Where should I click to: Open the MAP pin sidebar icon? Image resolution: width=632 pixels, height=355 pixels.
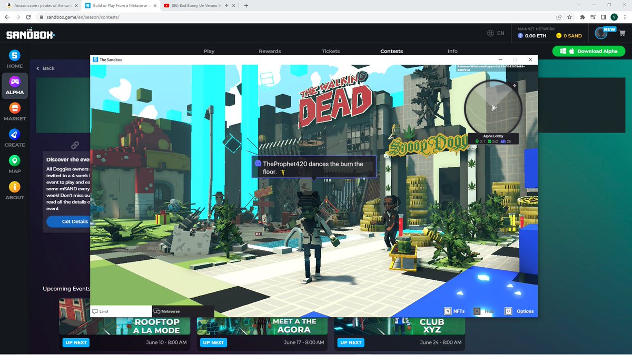[x=15, y=160]
